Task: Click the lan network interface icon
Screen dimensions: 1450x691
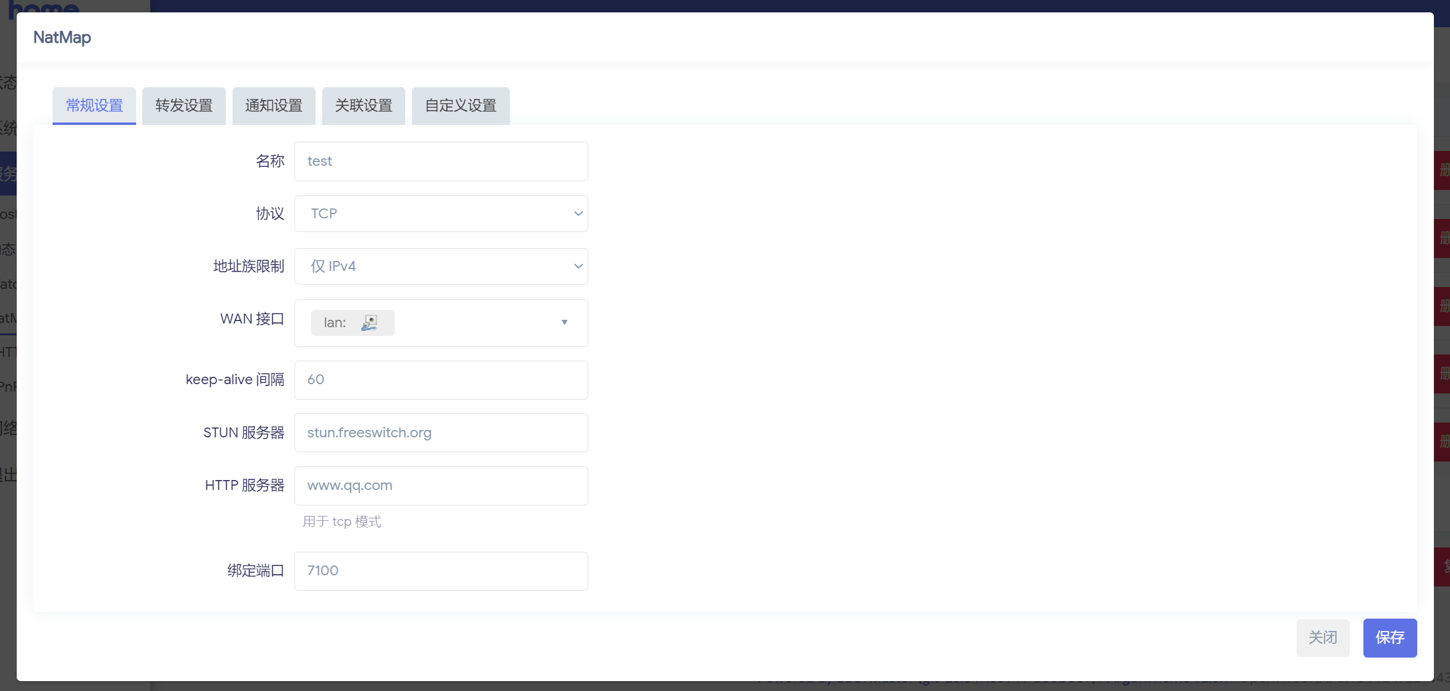Action: (369, 323)
